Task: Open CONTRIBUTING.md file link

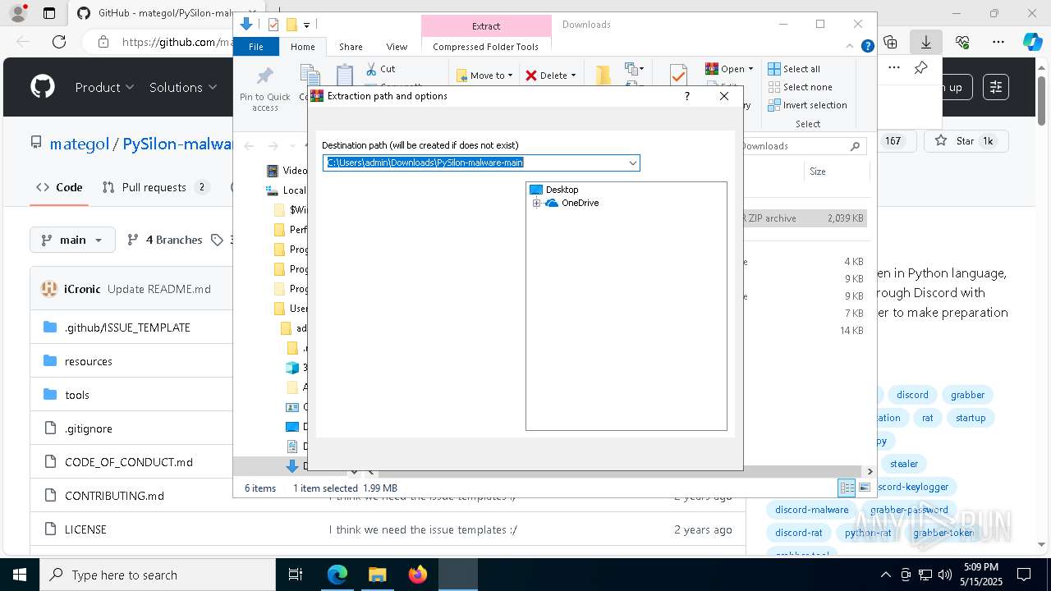Action: tap(114, 496)
